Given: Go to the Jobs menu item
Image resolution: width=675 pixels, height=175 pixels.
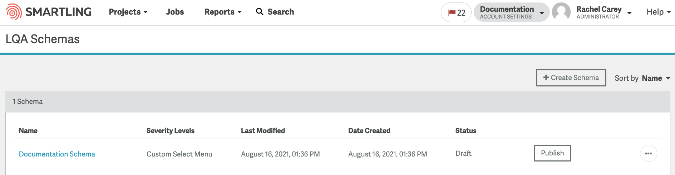Looking at the screenshot, I should click(175, 12).
